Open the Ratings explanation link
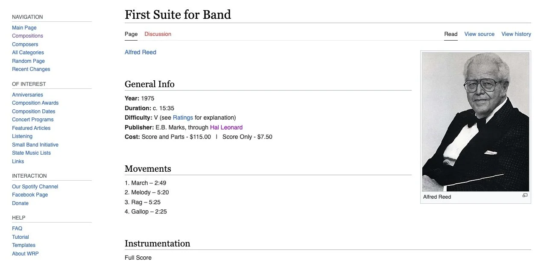This screenshot has height=261, width=547. click(x=183, y=117)
